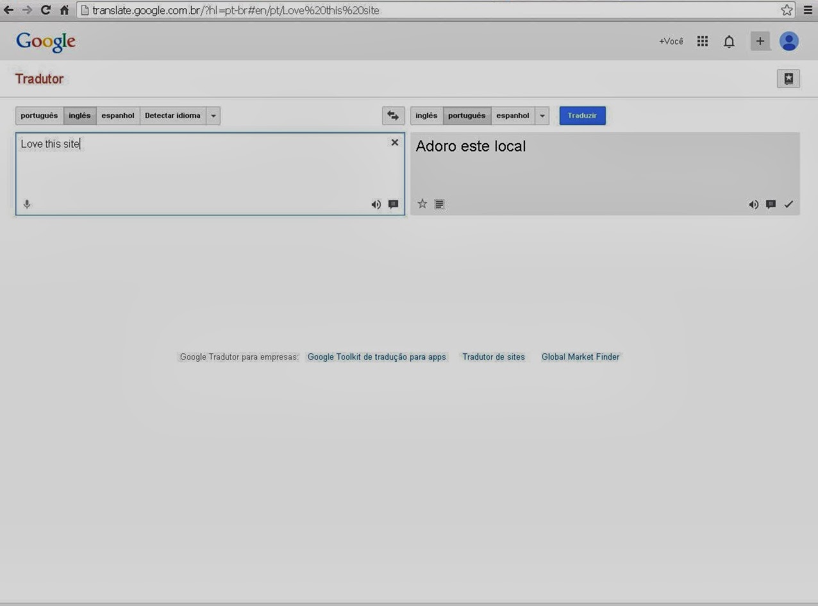Open the Chrome hamburger menu

808,10
